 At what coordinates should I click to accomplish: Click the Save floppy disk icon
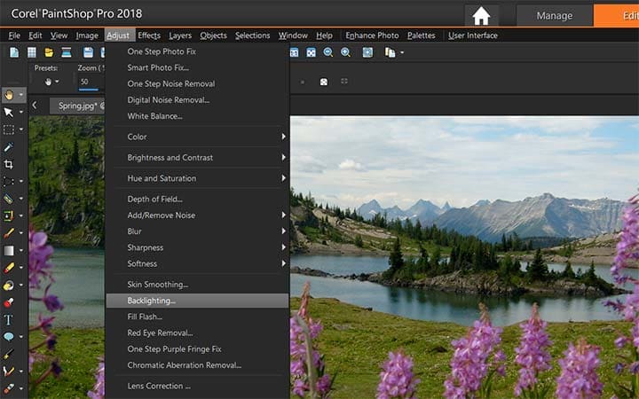[x=88, y=52]
